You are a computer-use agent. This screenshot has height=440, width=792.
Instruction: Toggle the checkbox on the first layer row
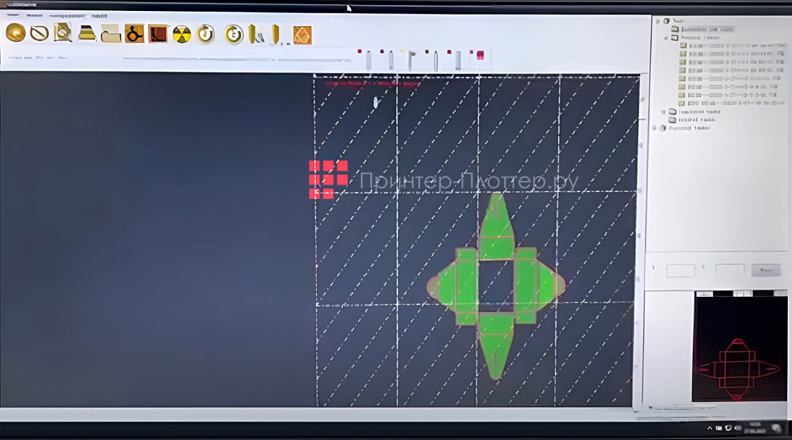click(x=682, y=45)
